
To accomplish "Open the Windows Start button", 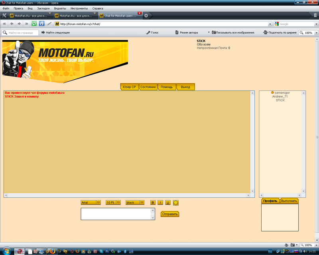I will coord(6,251).
